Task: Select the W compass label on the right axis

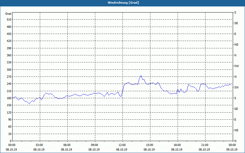Action: 236,77
